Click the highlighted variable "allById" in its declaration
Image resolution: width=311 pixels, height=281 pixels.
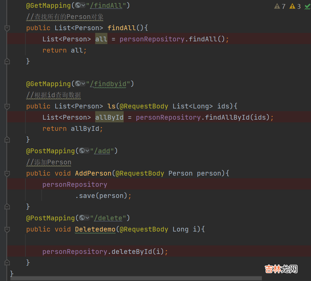click(109, 117)
